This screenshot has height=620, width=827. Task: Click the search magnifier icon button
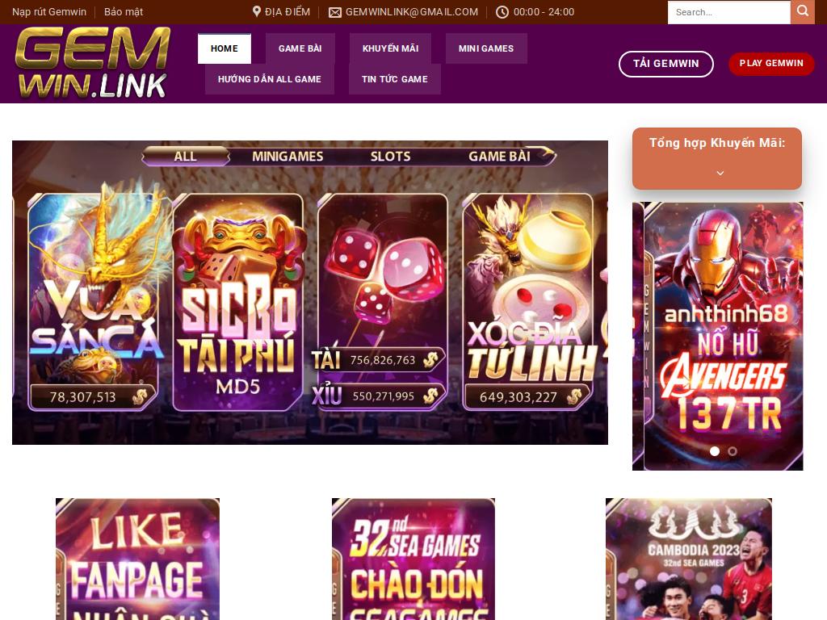[x=802, y=11]
